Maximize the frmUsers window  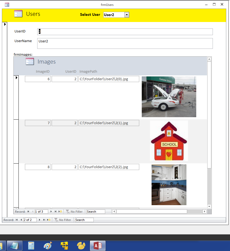pos(214,5)
